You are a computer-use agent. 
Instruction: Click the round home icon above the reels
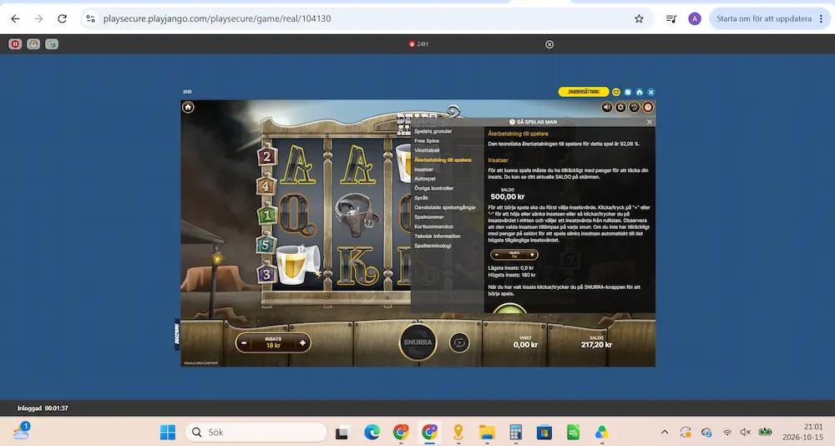pyautogui.click(x=188, y=107)
